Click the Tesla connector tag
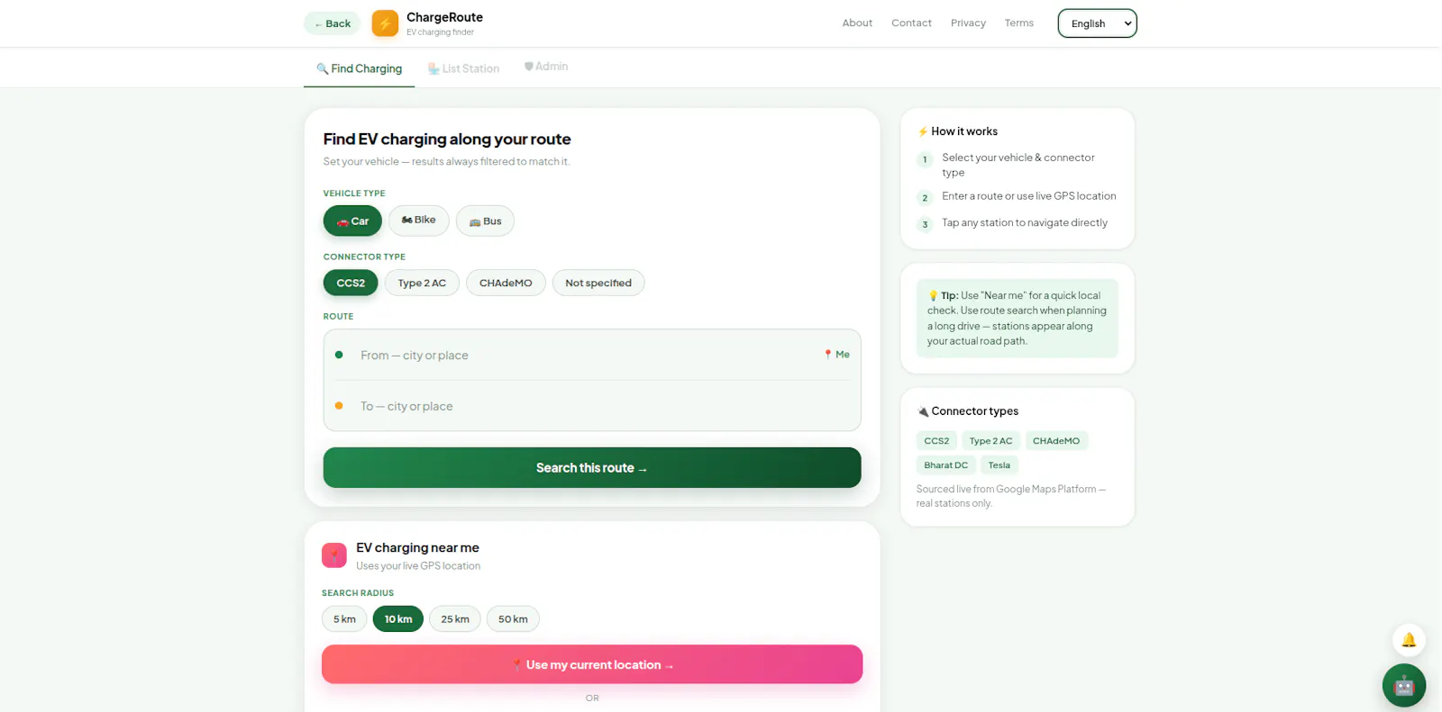 coord(999,465)
